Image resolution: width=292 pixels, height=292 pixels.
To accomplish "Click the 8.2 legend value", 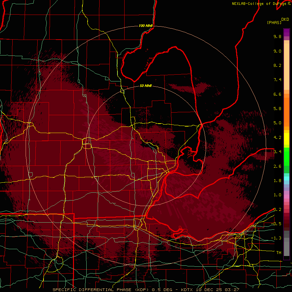I will [277, 65].
